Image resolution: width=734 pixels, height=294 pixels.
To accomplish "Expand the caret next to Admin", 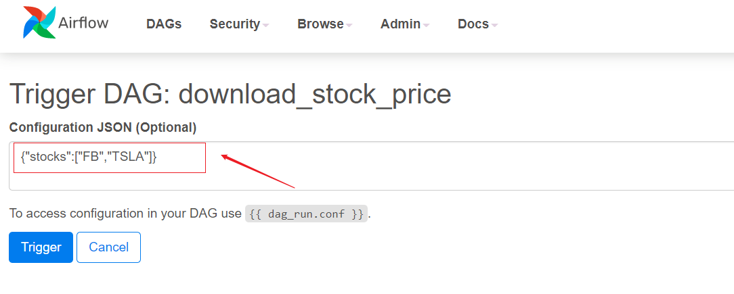I will coord(427,26).
